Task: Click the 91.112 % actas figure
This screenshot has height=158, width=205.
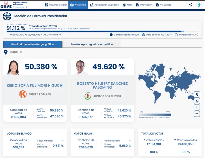Action: 16,28
